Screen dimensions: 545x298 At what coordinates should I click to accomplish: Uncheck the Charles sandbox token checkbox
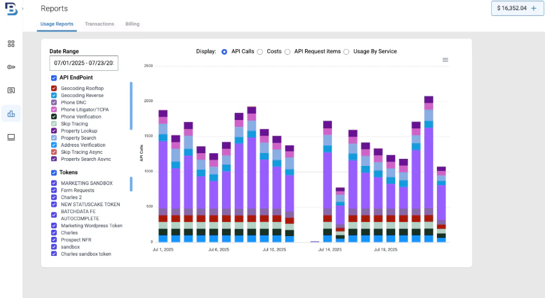tap(54, 254)
